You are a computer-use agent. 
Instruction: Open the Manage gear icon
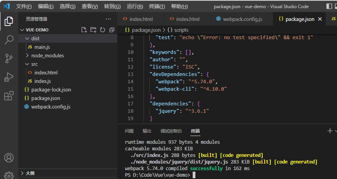[9, 176]
